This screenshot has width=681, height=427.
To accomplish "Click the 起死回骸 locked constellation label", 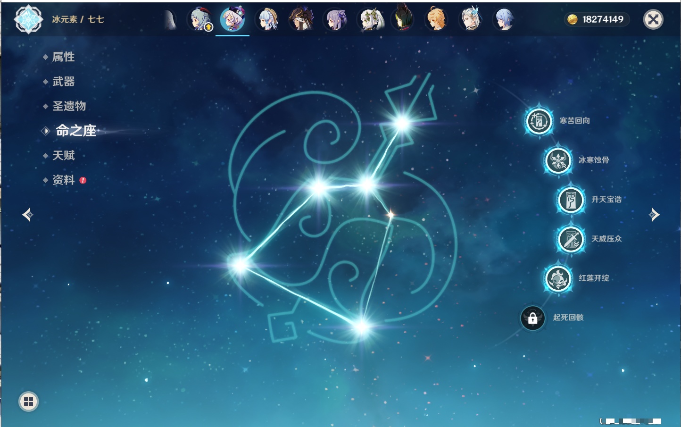I will [568, 318].
